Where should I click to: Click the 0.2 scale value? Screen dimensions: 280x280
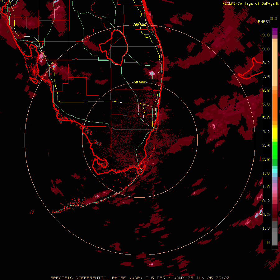266,201
